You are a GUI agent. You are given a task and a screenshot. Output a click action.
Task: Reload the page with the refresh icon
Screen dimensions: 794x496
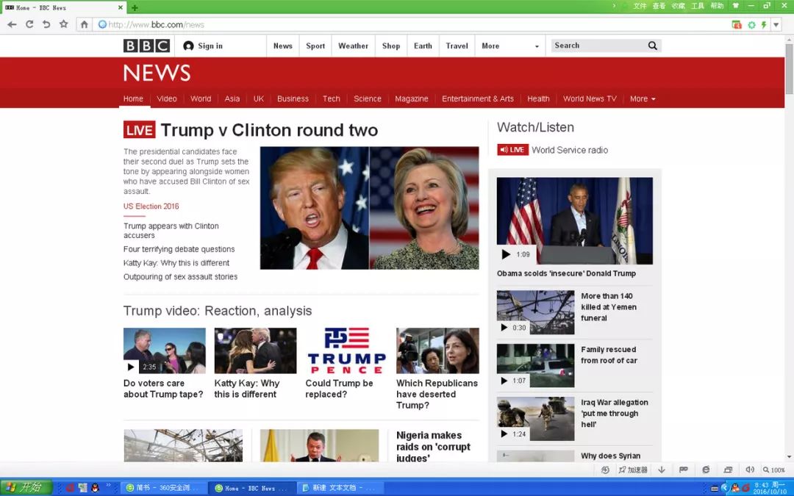(29, 24)
